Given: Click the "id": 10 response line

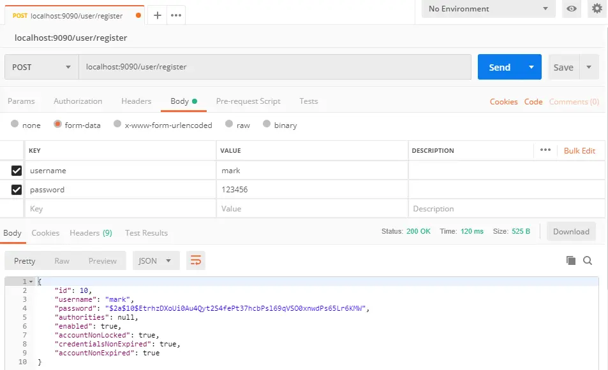Looking at the screenshot, I should [73, 290].
